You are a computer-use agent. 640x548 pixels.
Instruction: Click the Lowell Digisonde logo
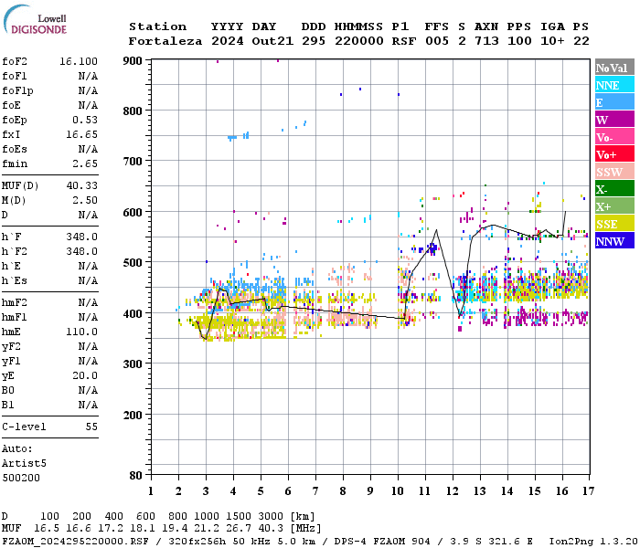click(35, 20)
